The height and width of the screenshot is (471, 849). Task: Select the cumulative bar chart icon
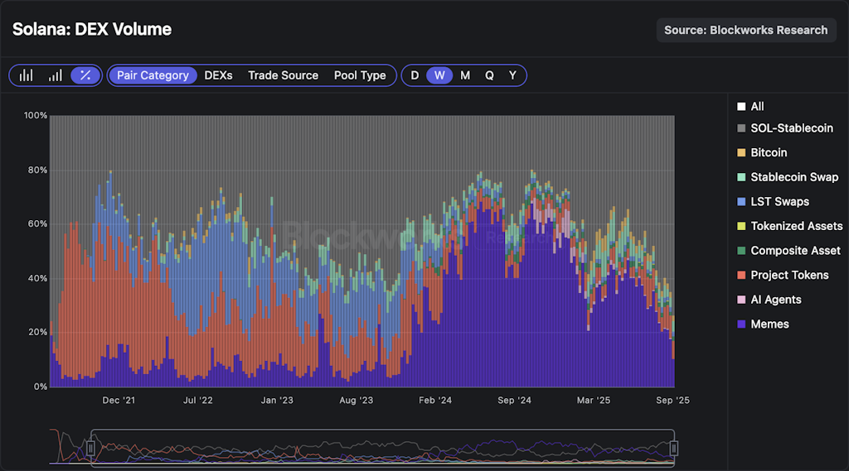point(55,75)
